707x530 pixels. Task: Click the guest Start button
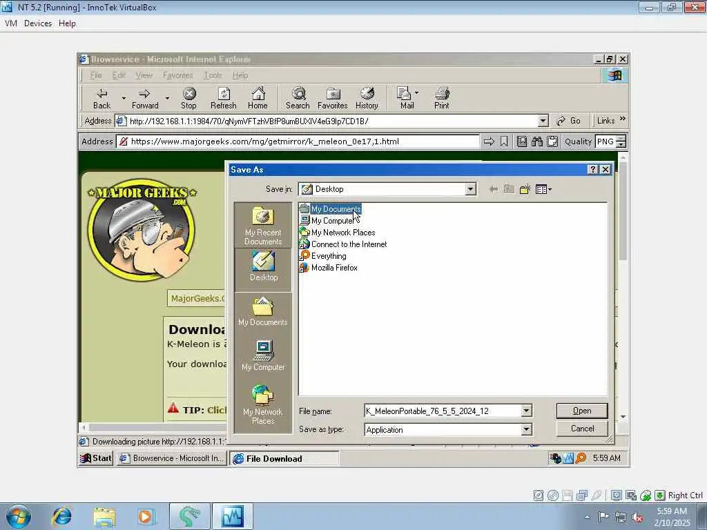[95, 458]
